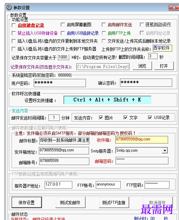
Task: Click 测试发邮件 button
Action: (x=70, y=203)
